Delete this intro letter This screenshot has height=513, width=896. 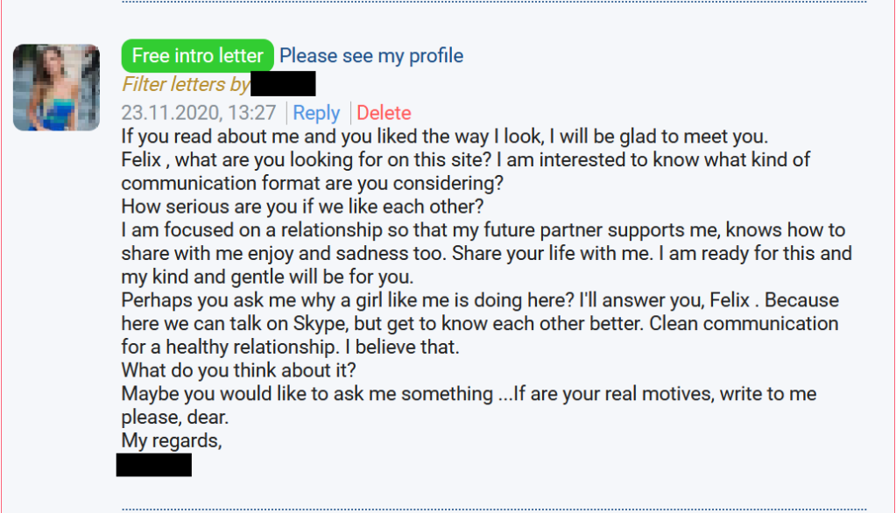point(384,113)
